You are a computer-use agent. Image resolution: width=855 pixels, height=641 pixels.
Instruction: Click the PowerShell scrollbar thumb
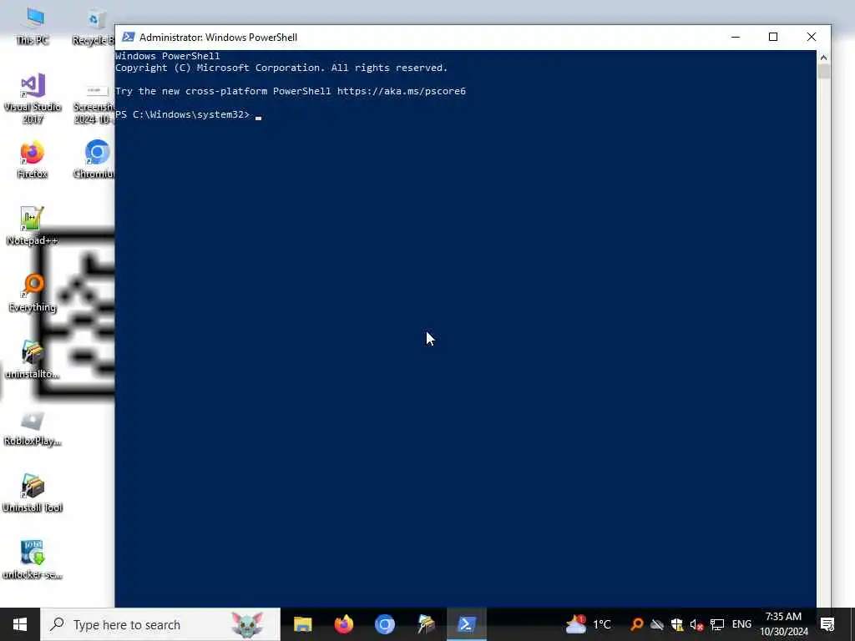point(823,72)
